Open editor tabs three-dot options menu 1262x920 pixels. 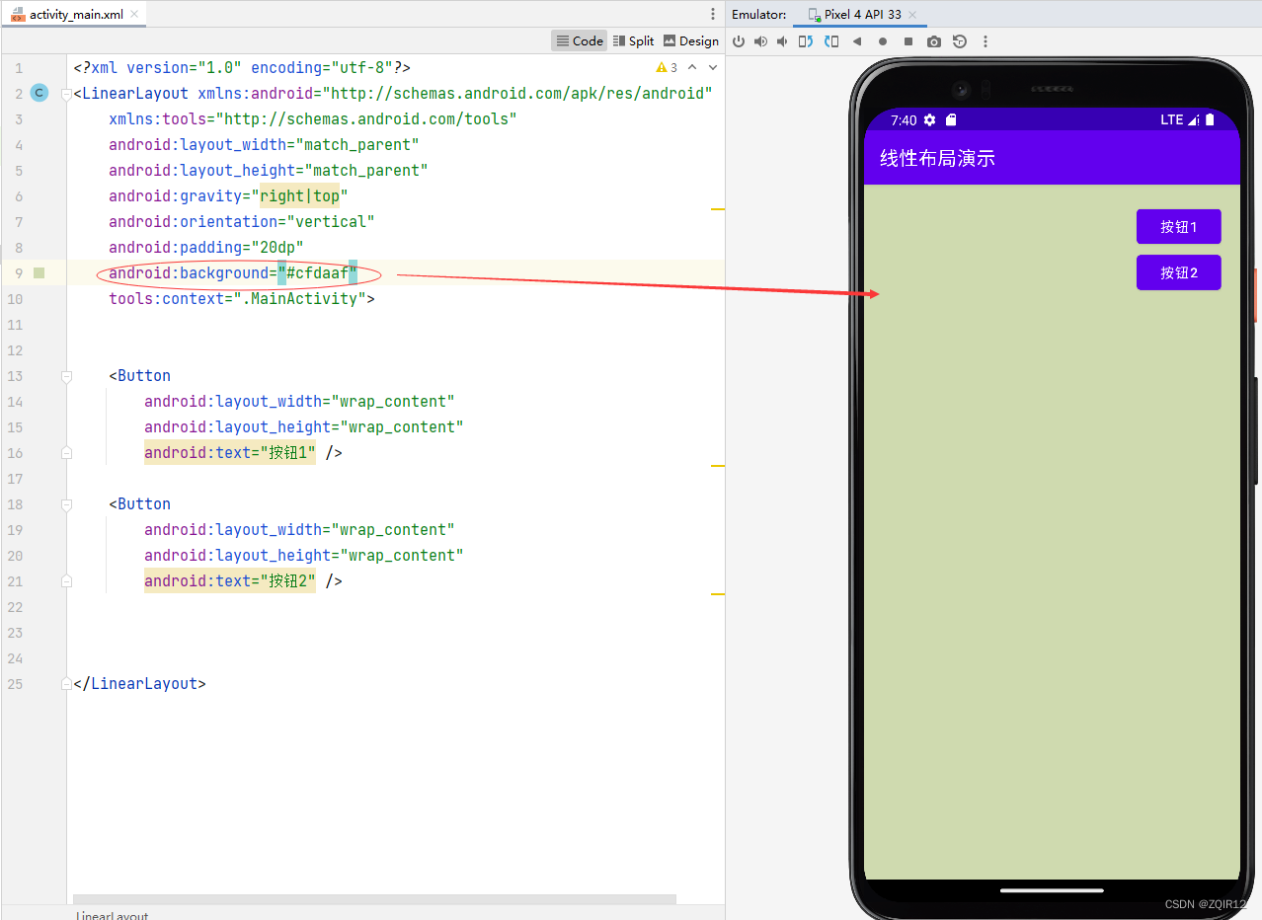[x=713, y=14]
